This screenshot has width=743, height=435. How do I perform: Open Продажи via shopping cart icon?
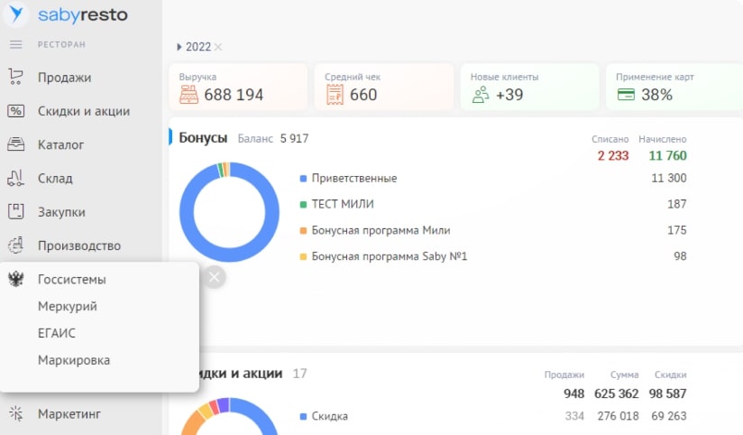pyautogui.click(x=15, y=78)
